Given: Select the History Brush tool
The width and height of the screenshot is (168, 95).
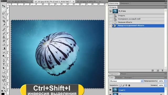Looking at the screenshot, I should [x=4, y=41].
